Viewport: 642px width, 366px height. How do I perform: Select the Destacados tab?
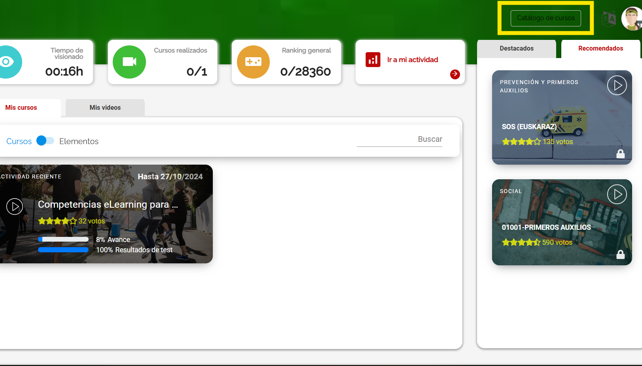[x=516, y=49]
